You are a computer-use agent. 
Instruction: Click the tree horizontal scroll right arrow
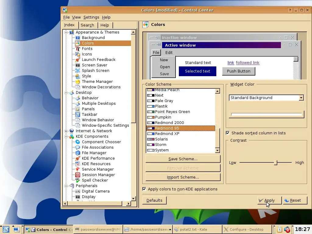129,204
